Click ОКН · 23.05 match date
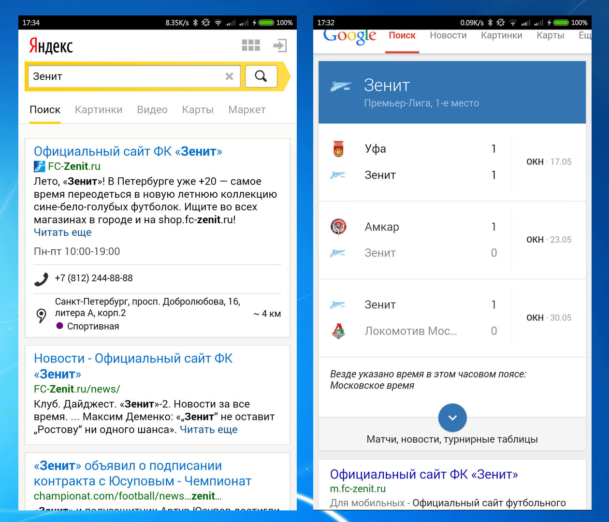 549,240
